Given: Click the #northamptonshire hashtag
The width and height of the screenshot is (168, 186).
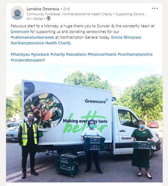Looking at the screenshot, I should click(135, 54).
